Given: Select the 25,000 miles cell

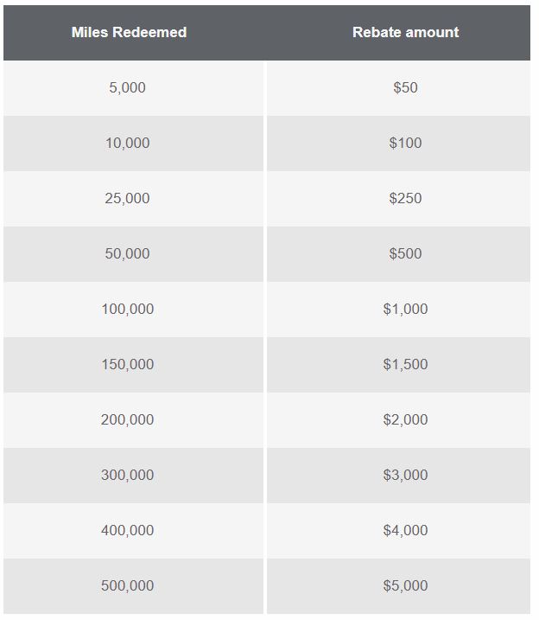Looking at the screenshot, I should click(x=128, y=199).
